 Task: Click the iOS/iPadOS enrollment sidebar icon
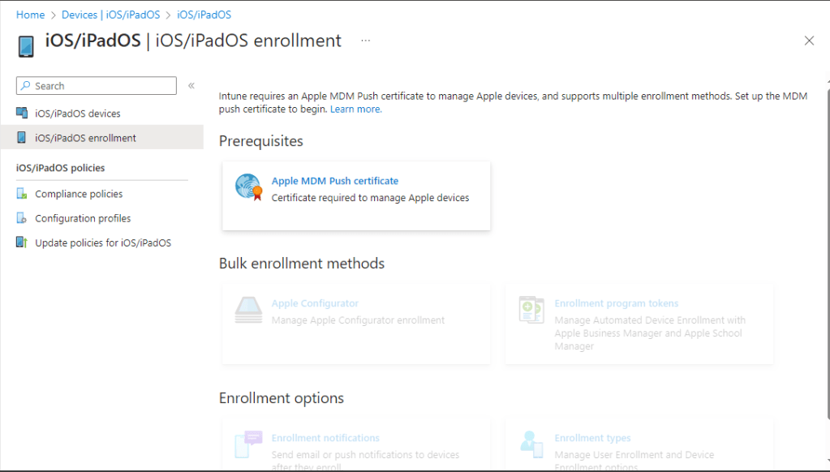coord(22,138)
